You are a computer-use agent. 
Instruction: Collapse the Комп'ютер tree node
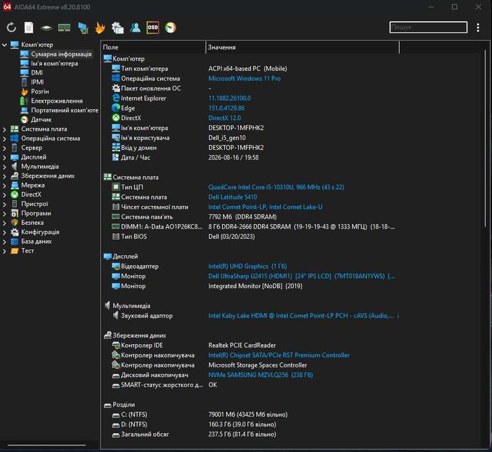5,45
